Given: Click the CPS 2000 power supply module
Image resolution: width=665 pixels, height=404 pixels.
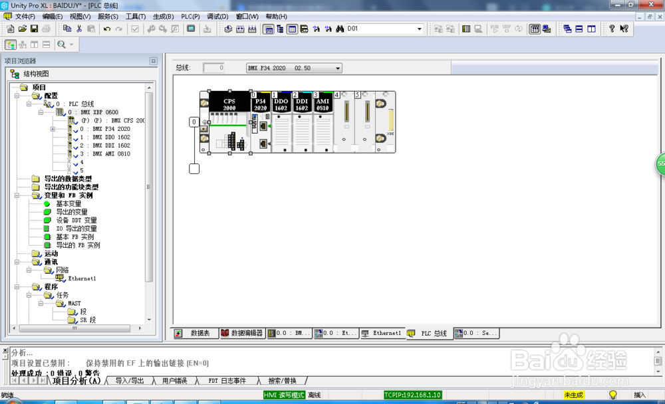Looking at the screenshot, I should click(229, 123).
